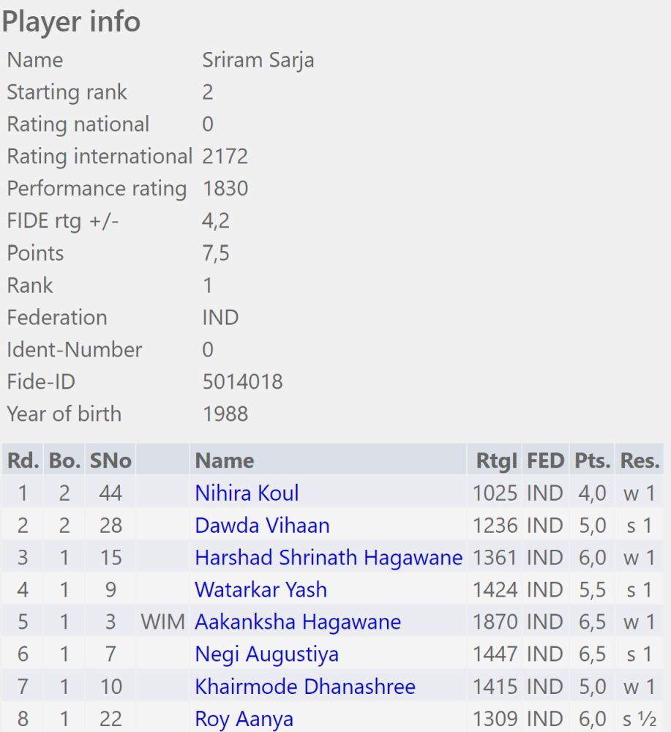Open Aakanksha Hagawane's player details
Viewport: 671px width, 732px height.
point(298,622)
